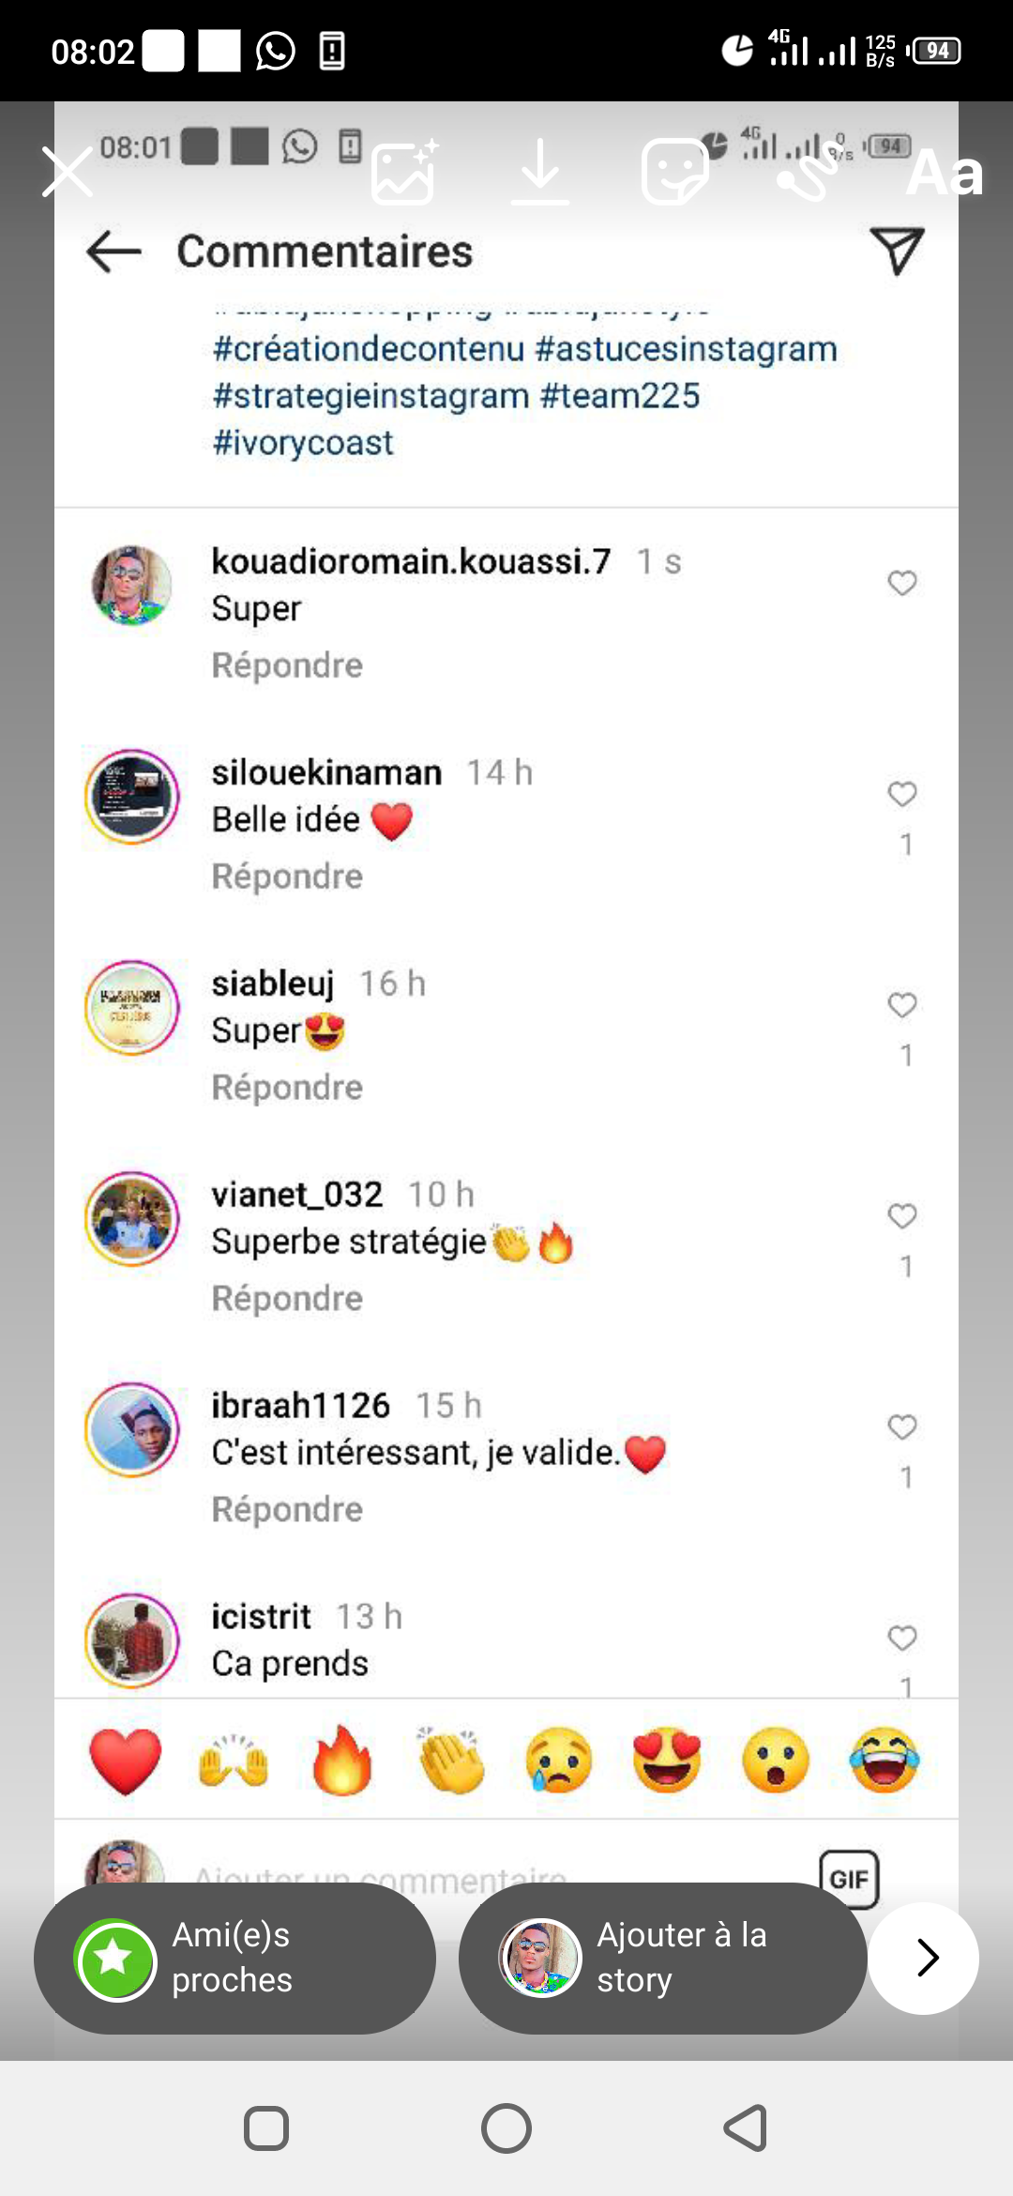Image resolution: width=1013 pixels, height=2196 pixels.
Task: Open the #ivorycoast hashtag
Action: [x=303, y=442]
